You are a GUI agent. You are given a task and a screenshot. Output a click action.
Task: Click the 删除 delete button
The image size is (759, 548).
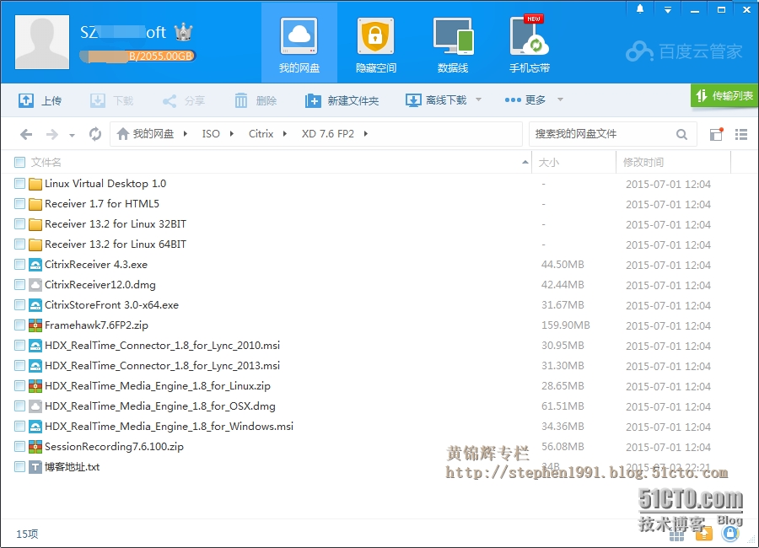[x=255, y=100]
